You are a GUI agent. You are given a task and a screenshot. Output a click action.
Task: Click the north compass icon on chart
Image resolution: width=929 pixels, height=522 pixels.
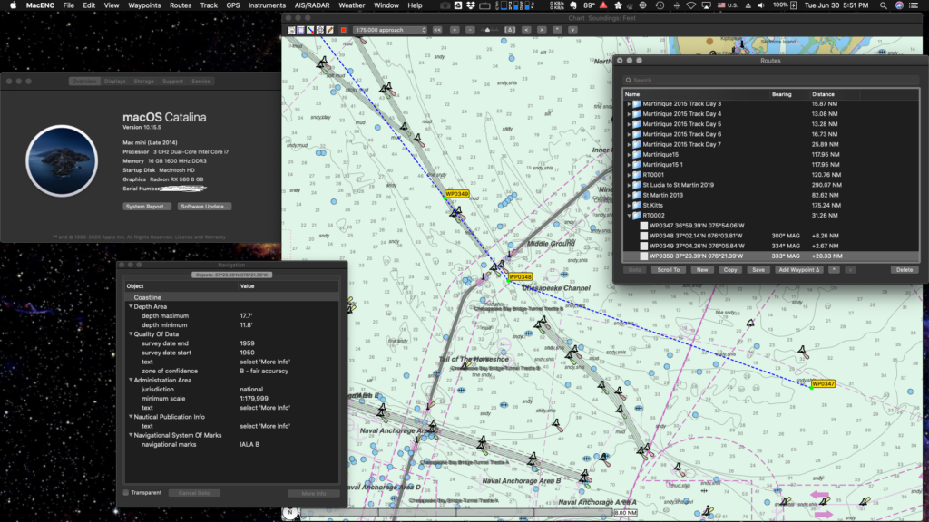click(289, 513)
